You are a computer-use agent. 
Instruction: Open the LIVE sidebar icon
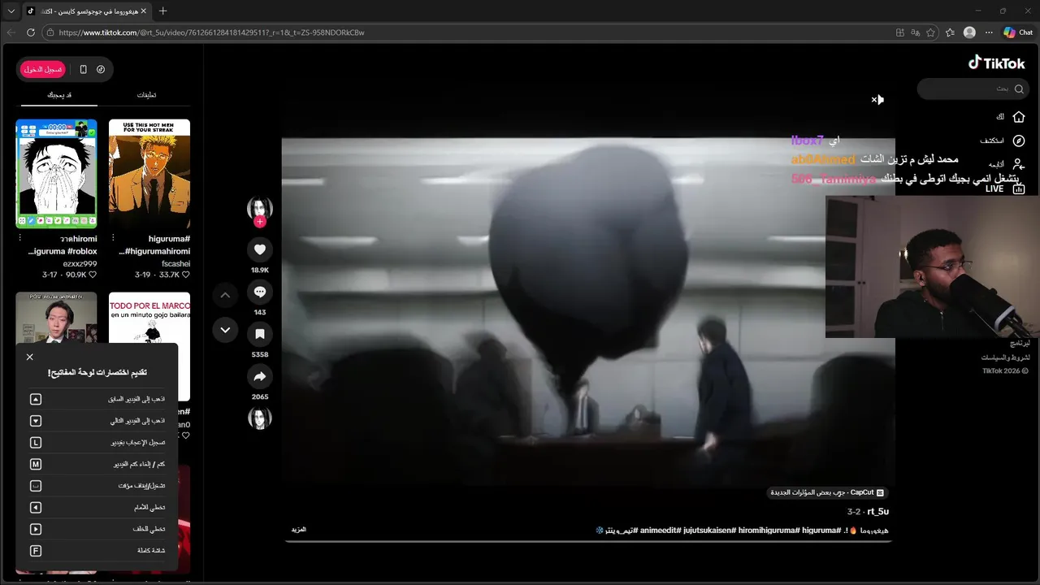1019,188
